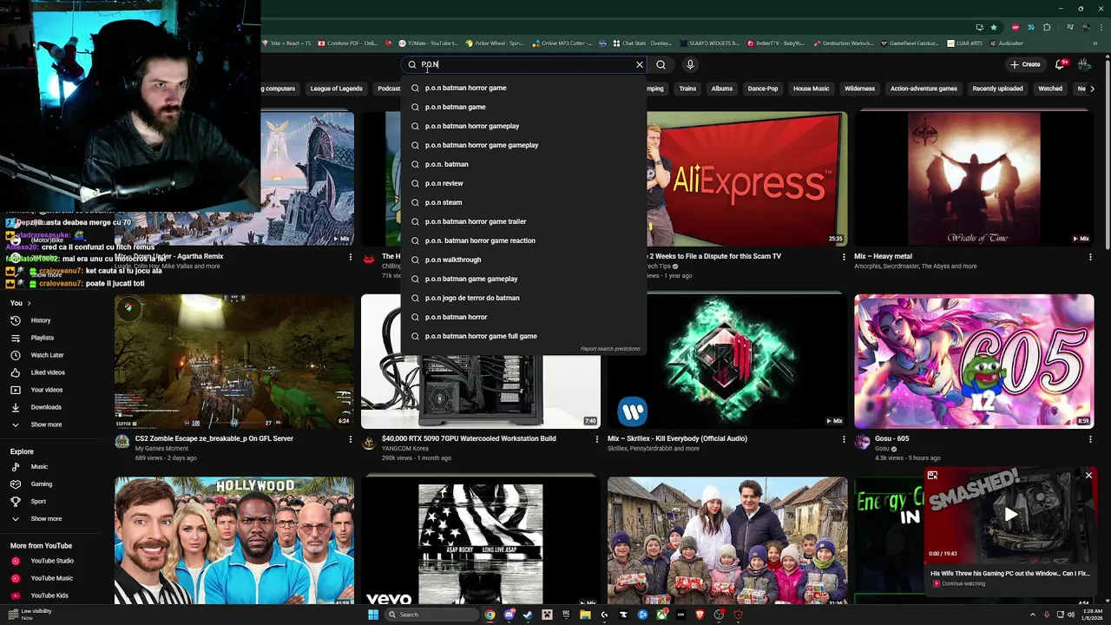Viewport: 1111px width, 625px height.
Task: Open more options for Skrillex mix
Action: click(843, 439)
